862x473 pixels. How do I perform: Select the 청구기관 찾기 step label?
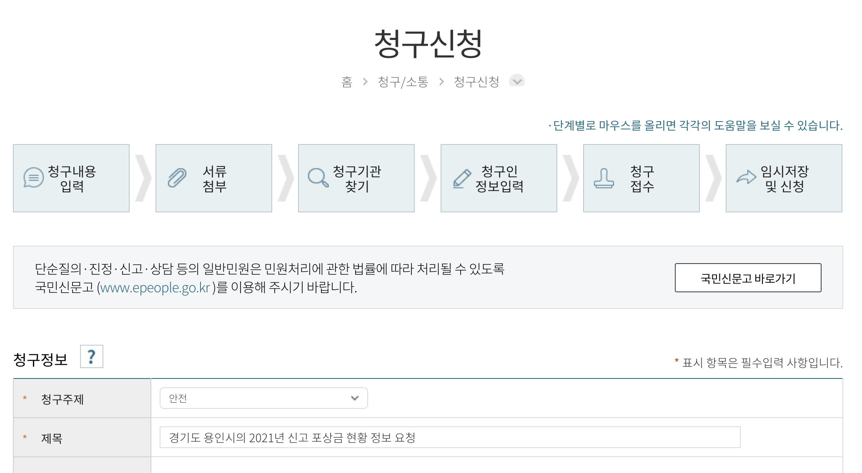357,179
